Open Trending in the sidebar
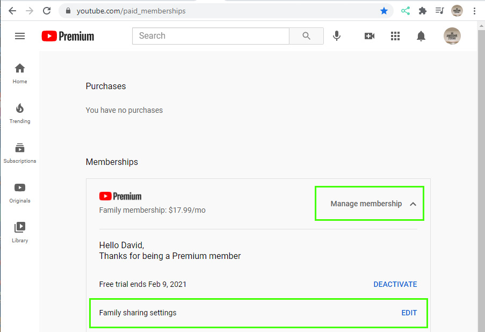The height and width of the screenshot is (332, 485). tap(20, 113)
